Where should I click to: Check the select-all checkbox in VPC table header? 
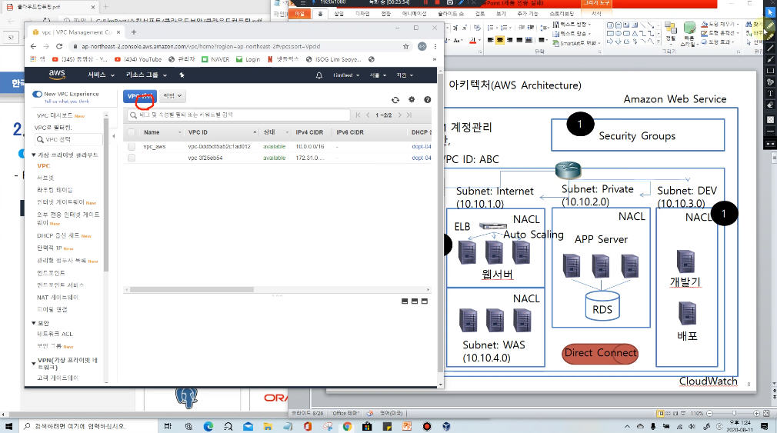132,132
